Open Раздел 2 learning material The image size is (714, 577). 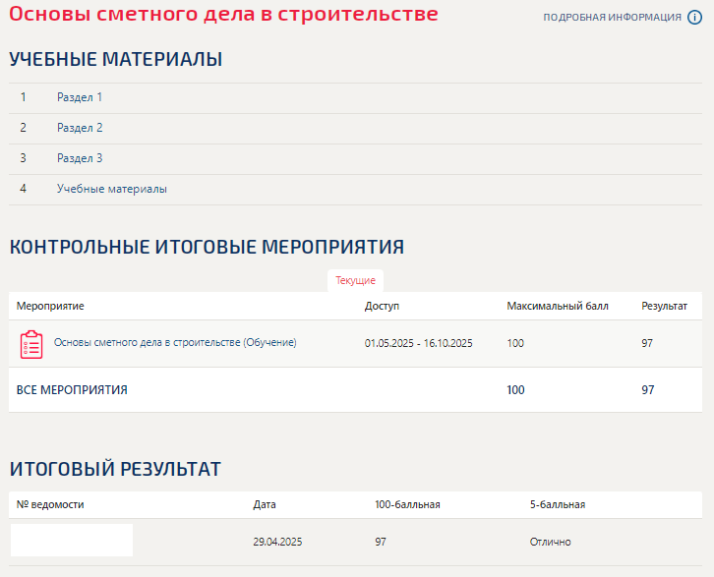point(80,128)
